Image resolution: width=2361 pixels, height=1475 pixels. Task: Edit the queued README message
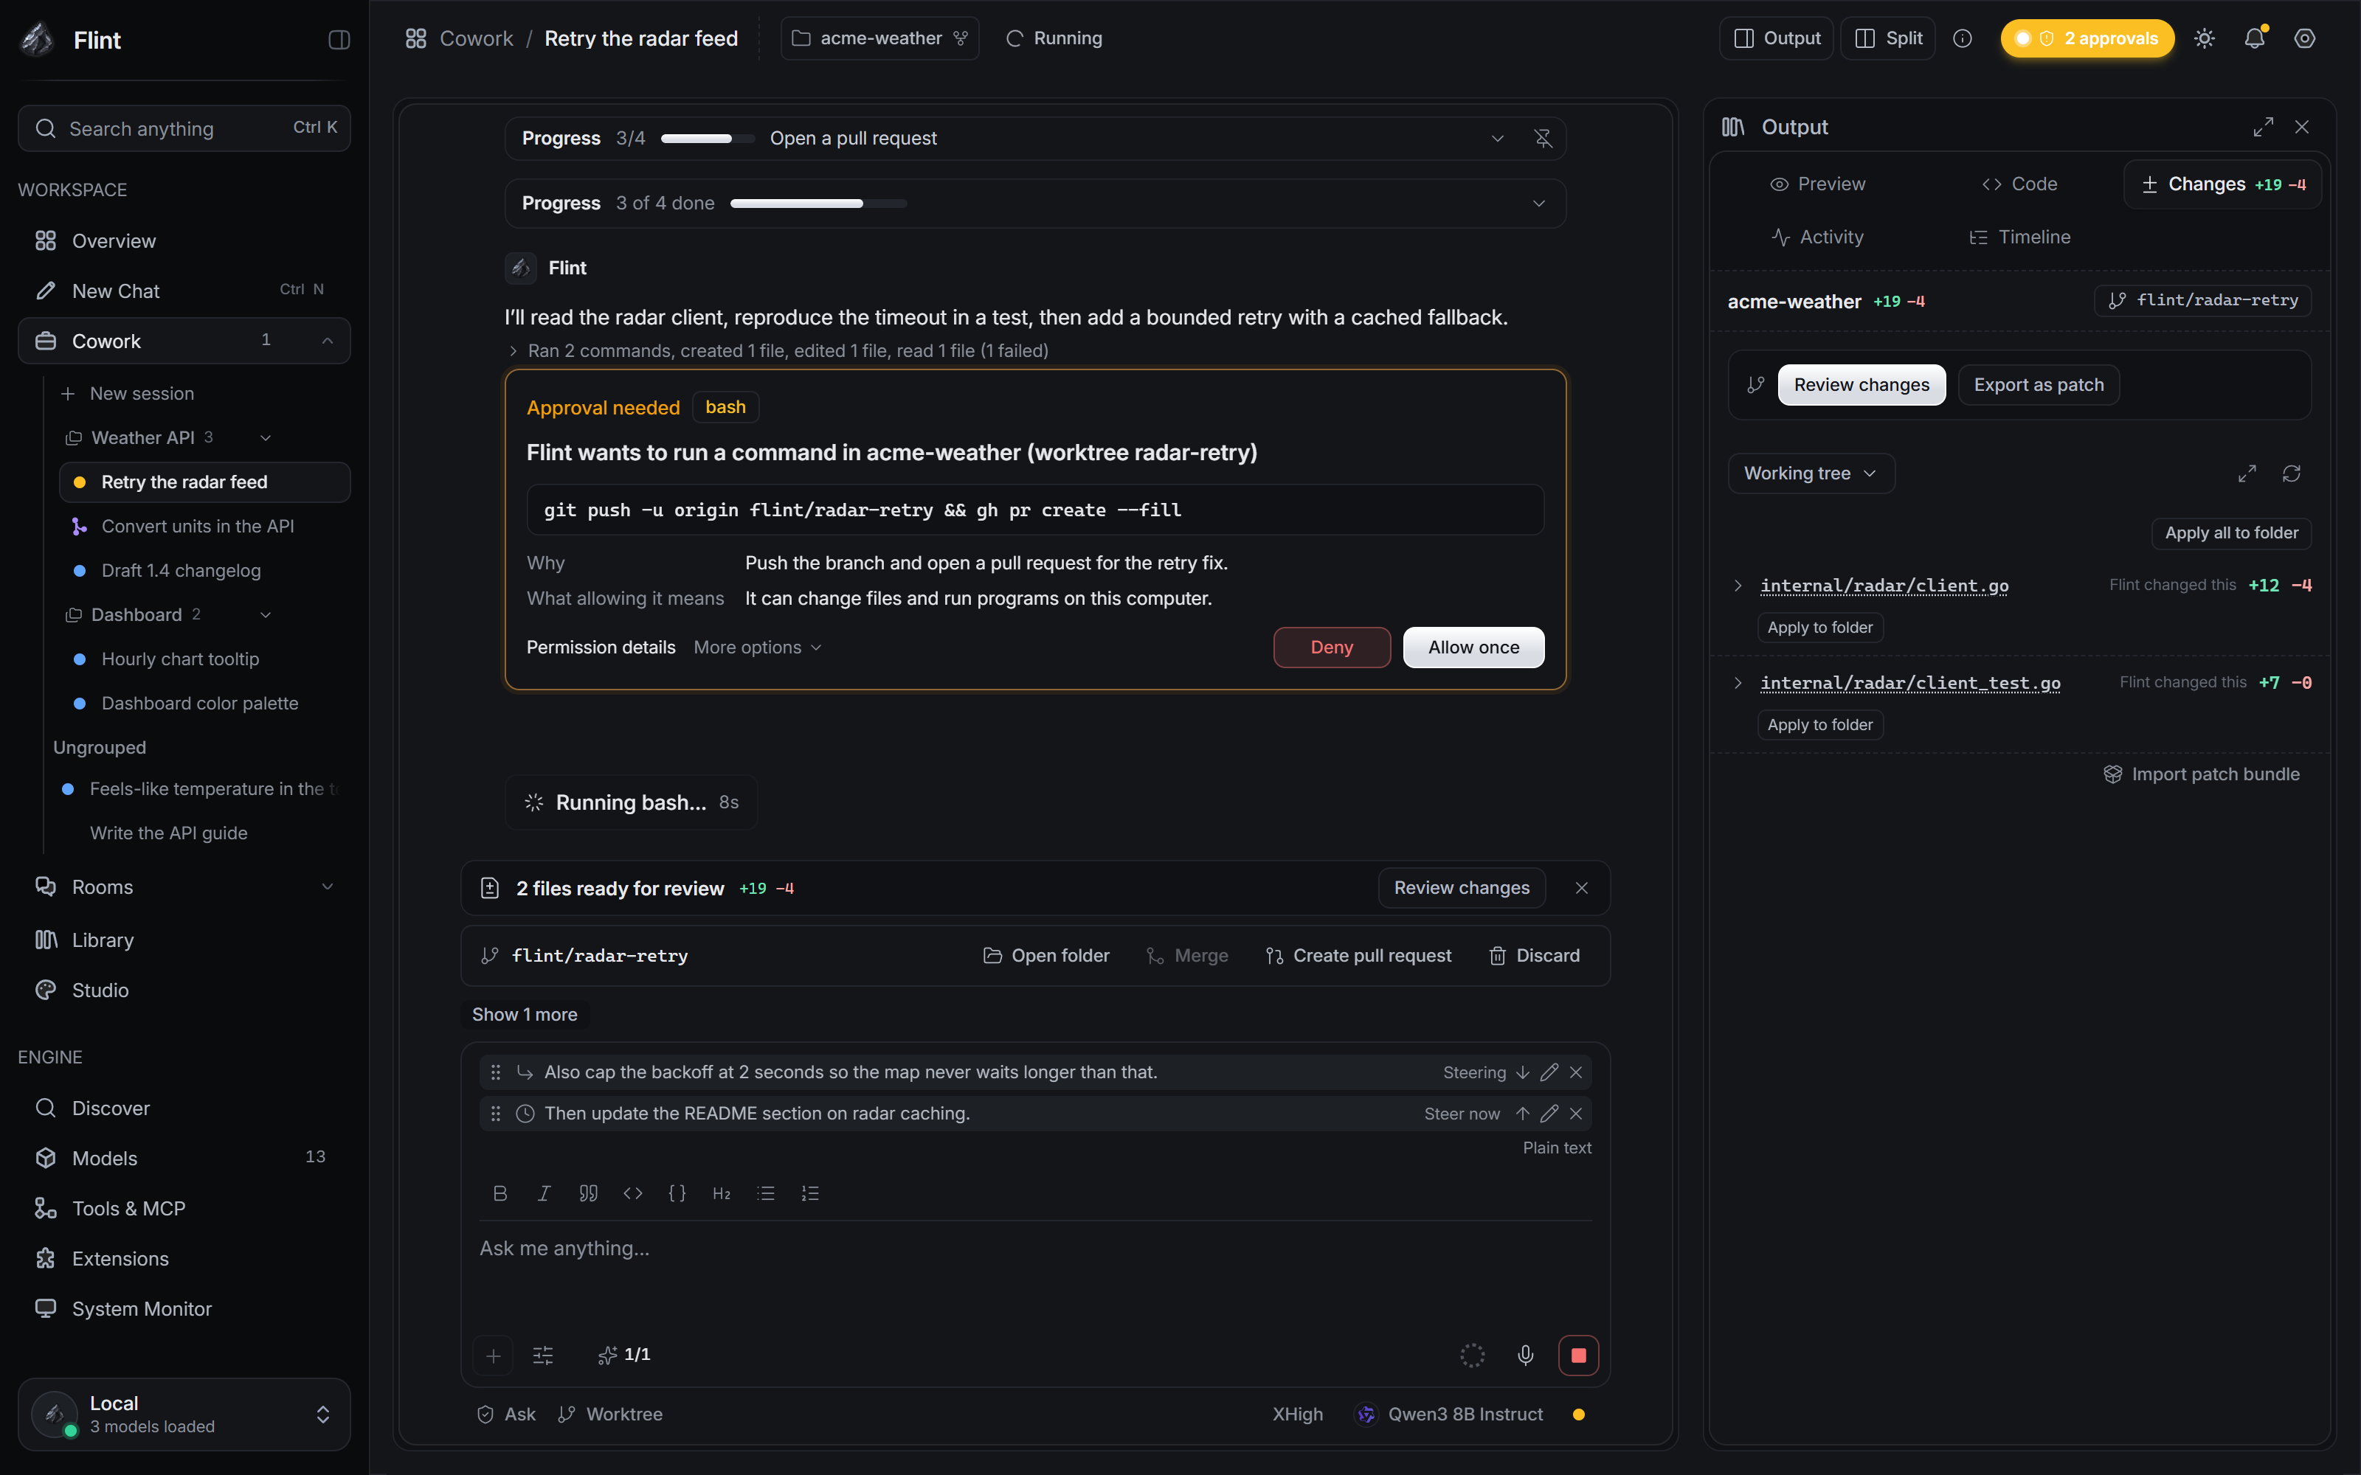pyautogui.click(x=1549, y=1113)
